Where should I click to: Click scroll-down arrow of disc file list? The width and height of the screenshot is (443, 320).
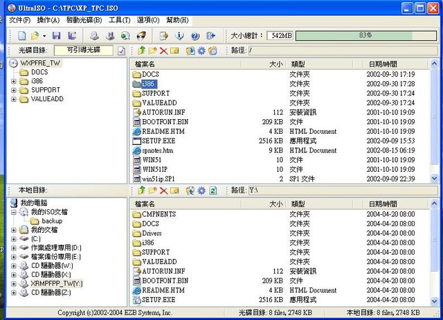click(434, 179)
